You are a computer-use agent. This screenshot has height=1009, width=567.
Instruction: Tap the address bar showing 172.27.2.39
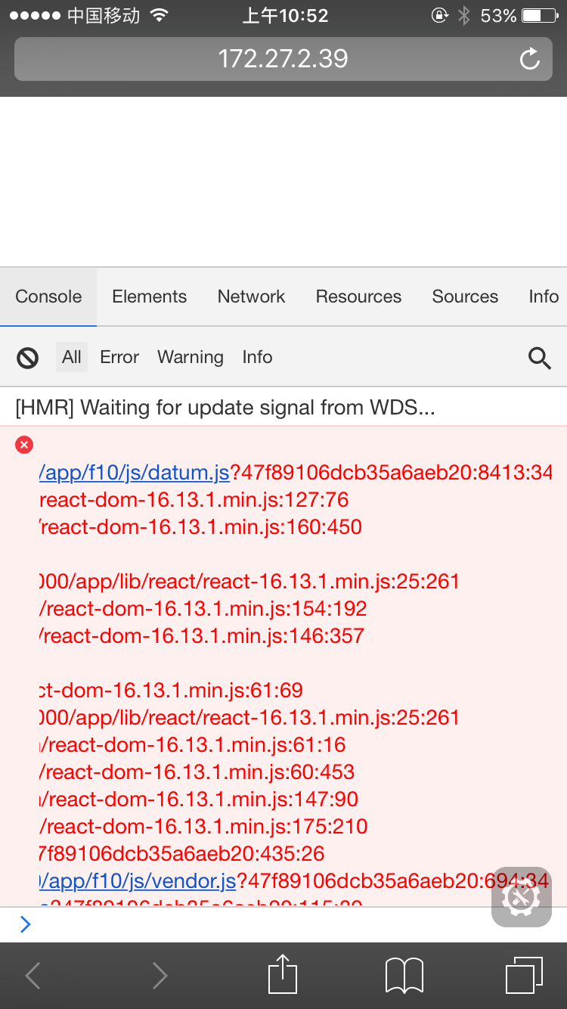pyautogui.click(x=282, y=58)
